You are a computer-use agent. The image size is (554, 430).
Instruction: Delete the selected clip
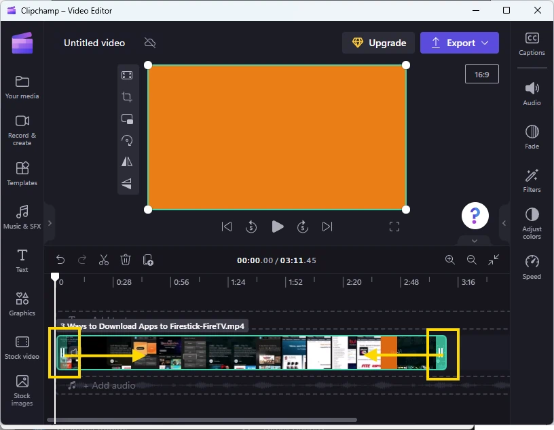(x=126, y=260)
